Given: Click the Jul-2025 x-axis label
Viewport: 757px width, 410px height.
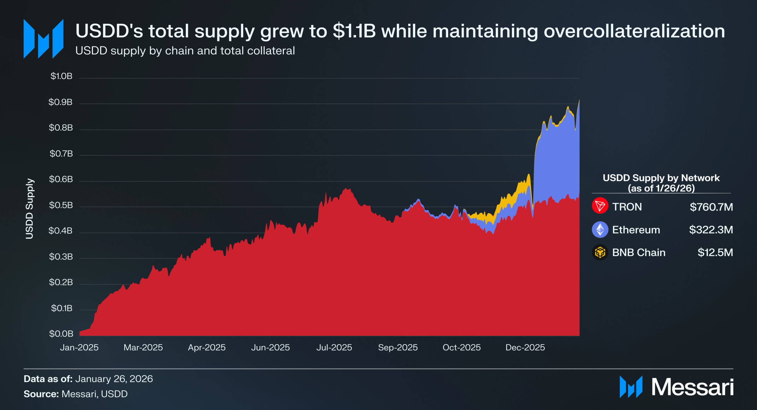Looking at the screenshot, I should [334, 347].
